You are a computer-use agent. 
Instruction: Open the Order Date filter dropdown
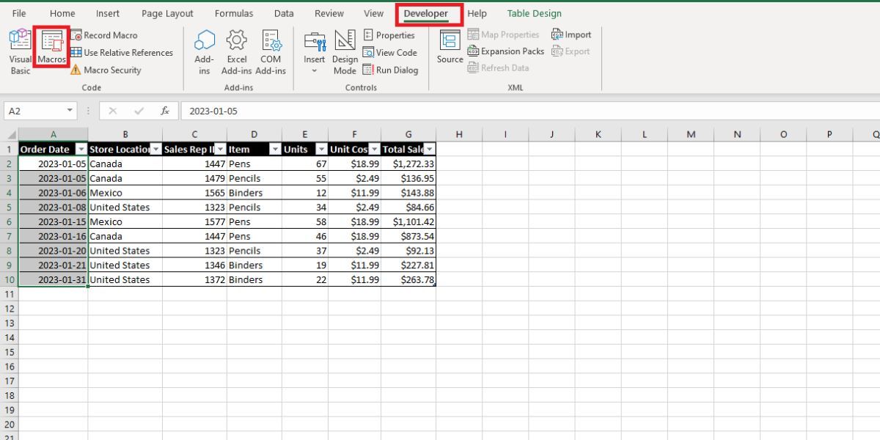click(81, 149)
